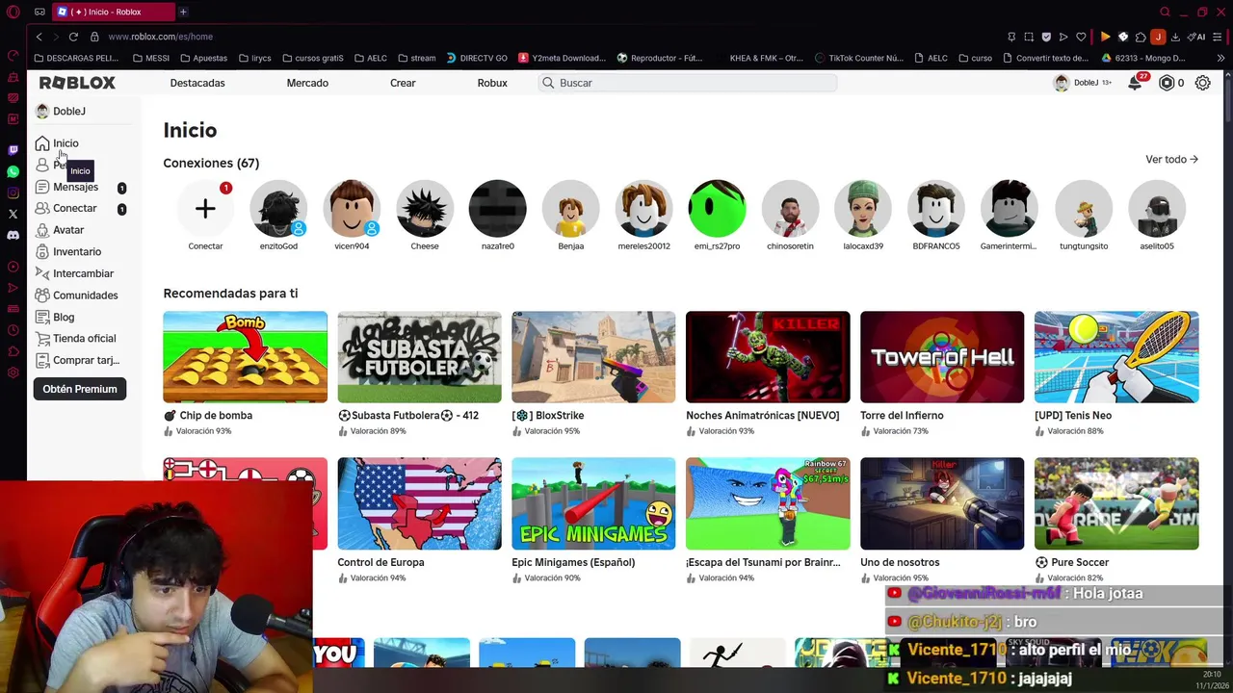This screenshot has height=693, width=1233.
Task: Open Twitch in the Opera sidebar
Action: click(x=13, y=150)
